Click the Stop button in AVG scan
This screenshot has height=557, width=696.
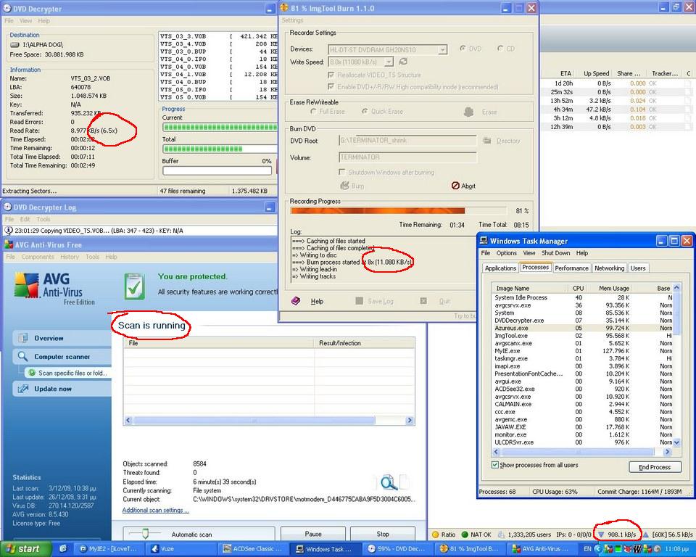tap(383, 534)
